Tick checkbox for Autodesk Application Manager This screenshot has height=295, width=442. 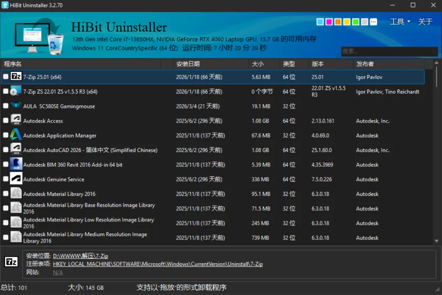tap(6, 135)
